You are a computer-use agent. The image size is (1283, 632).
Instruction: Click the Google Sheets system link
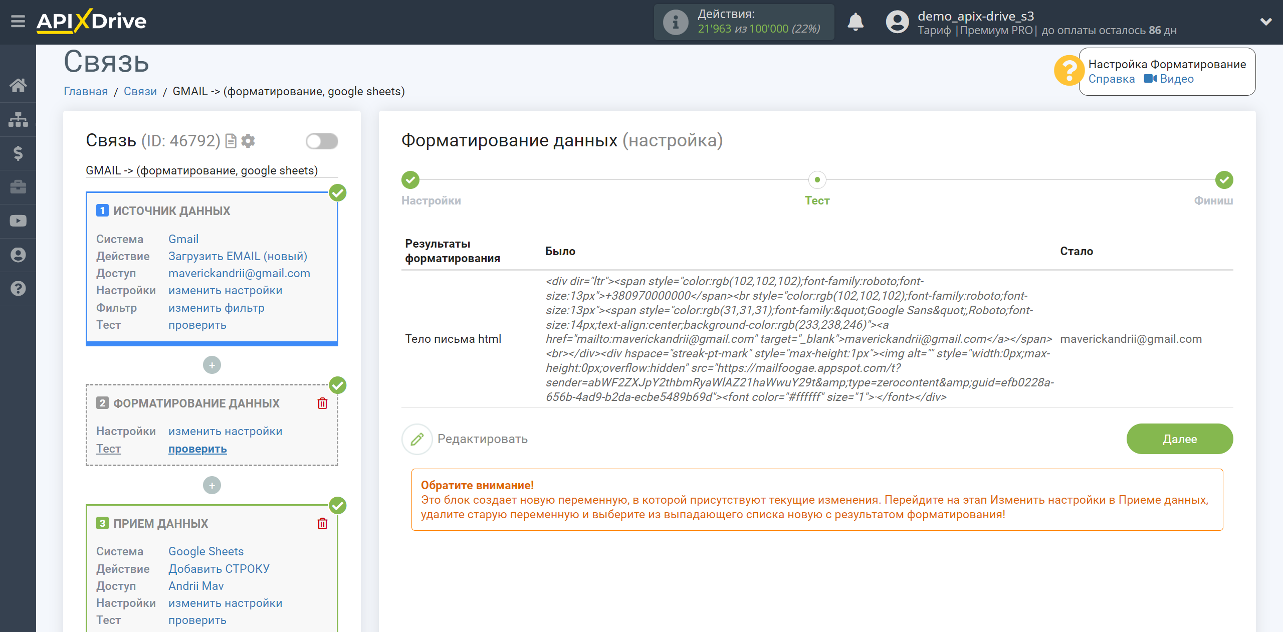206,551
